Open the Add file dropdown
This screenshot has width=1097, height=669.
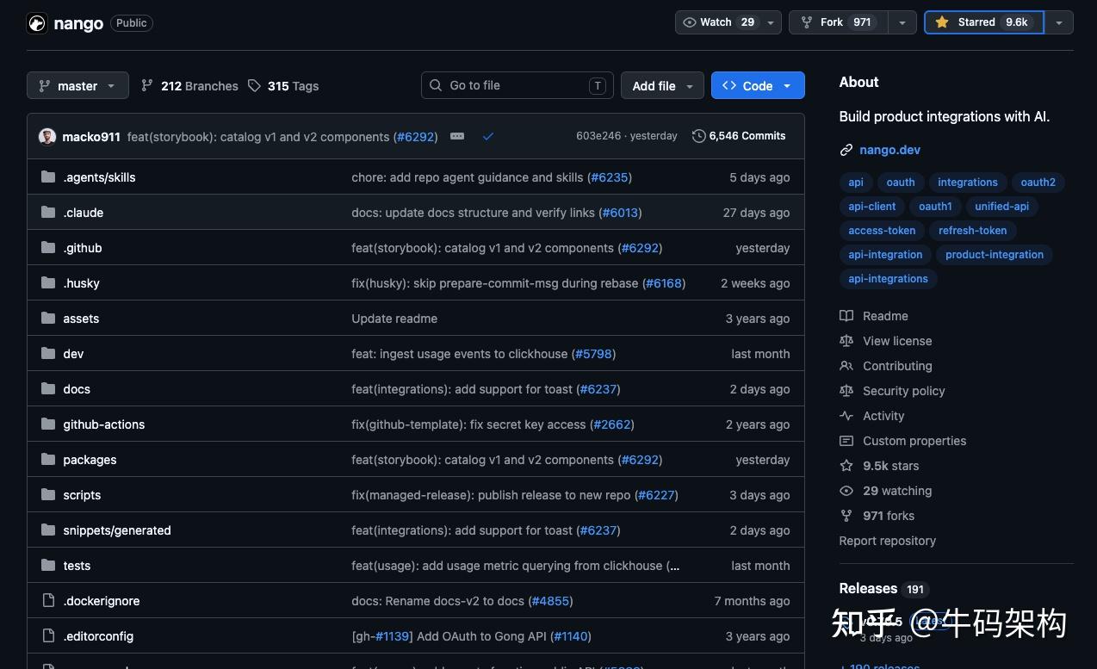tap(662, 85)
